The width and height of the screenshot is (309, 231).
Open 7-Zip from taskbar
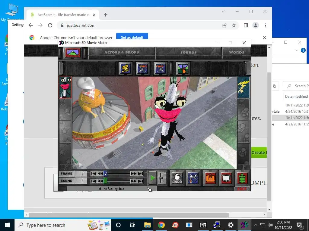click(x=203, y=225)
